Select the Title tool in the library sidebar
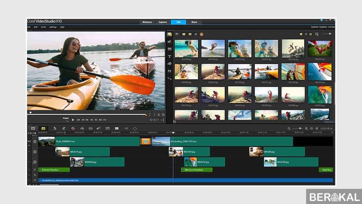This screenshot has height=204, width=362. 169,57
